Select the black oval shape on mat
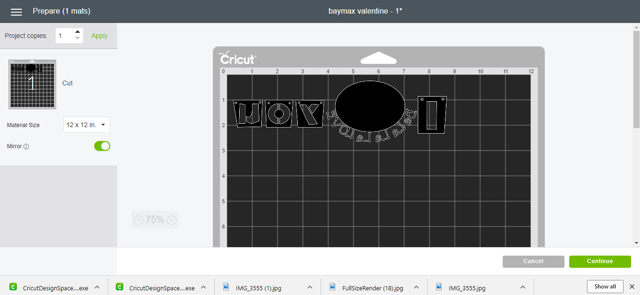The image size is (640, 295). click(x=370, y=106)
